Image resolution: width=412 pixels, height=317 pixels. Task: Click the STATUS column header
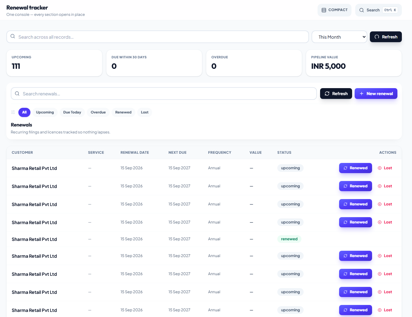coord(284,152)
